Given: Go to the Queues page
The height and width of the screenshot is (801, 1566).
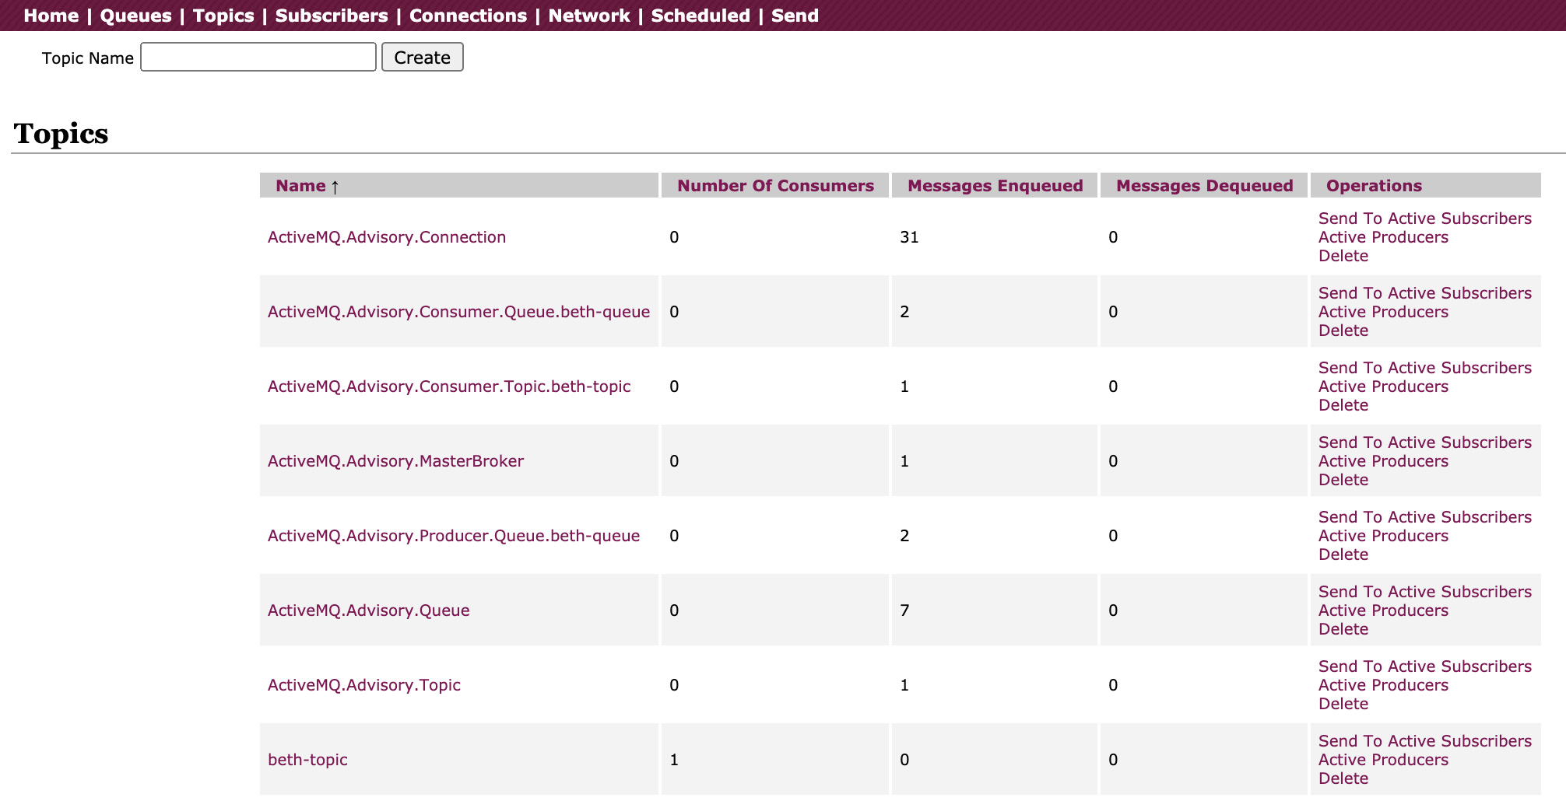Looking at the screenshot, I should pos(135,16).
